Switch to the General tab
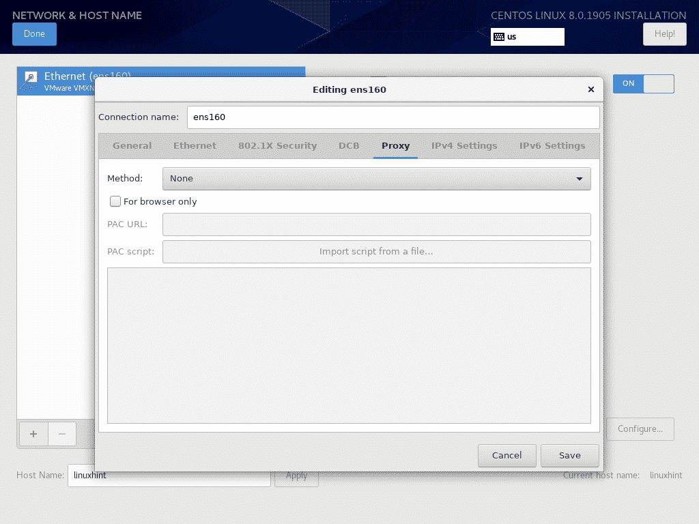Image resolution: width=699 pixels, height=524 pixels. tap(132, 146)
